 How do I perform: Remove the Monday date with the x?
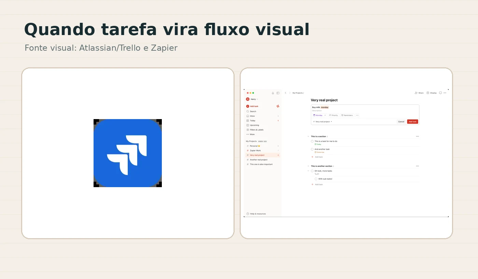[x=325, y=115]
